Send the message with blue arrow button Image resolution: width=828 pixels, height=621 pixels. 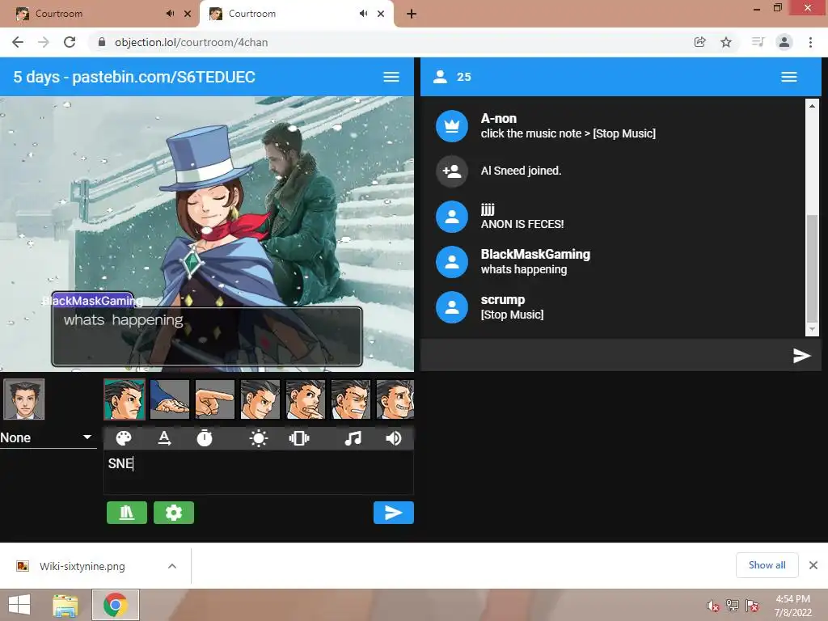(x=394, y=513)
